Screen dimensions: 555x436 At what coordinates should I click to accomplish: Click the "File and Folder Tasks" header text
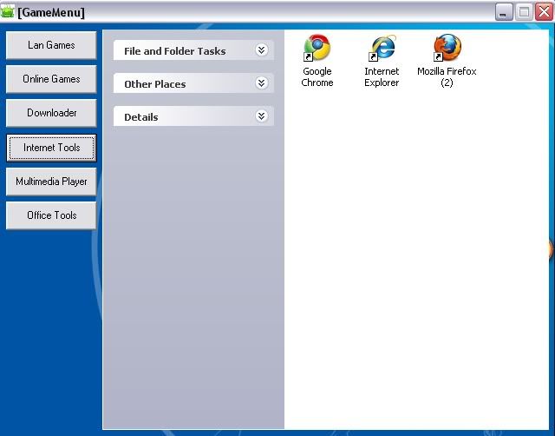tap(174, 51)
